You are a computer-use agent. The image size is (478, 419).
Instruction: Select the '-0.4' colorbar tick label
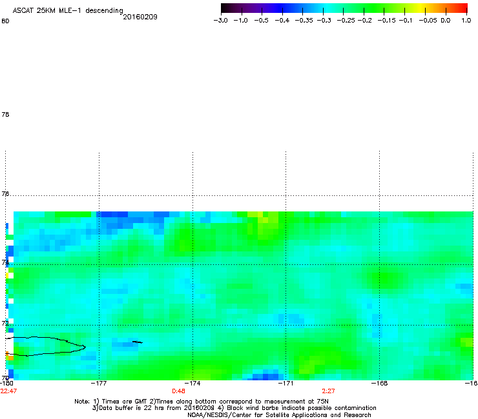pyautogui.click(x=282, y=21)
